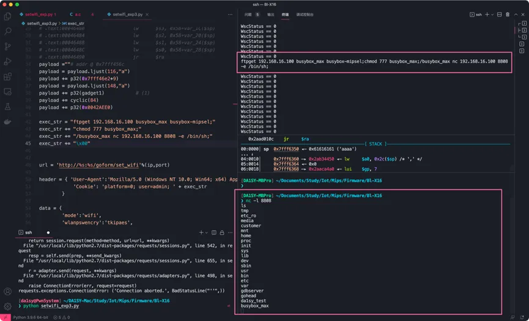The width and height of the screenshot is (529, 321).
Task: Click code line 45 with \x00
Action: point(64,143)
